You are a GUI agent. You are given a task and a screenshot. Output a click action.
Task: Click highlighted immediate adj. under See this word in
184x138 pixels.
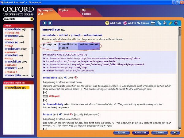click(17, 87)
